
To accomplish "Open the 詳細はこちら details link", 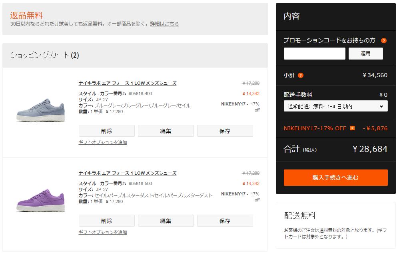I will [x=164, y=24].
